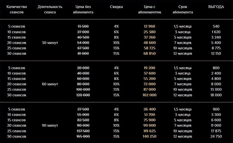Screen dimensions: 233x143
Task: Click the 'Срок абонемента' column header
Action: tap(183, 9)
